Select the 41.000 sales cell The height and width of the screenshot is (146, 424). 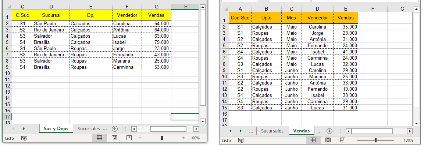(x=346, y=52)
